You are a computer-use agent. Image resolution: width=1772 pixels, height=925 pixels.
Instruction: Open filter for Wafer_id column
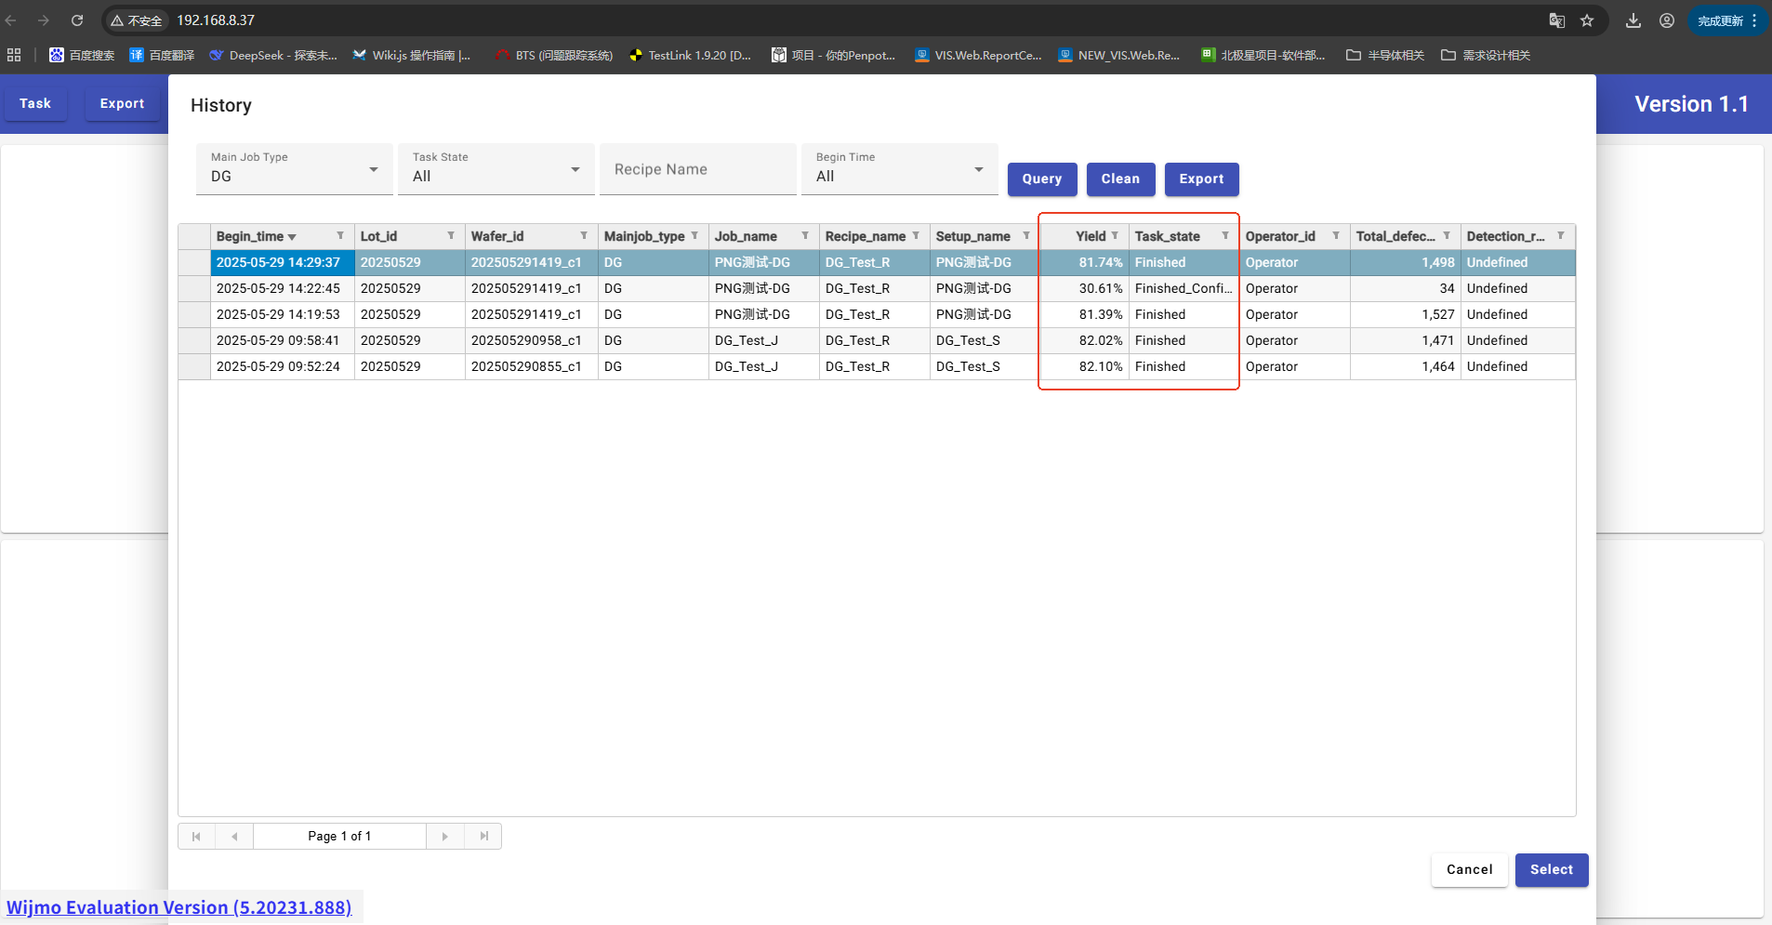584,236
